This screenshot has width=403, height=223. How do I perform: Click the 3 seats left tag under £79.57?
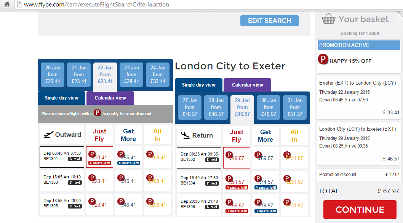click(266, 211)
